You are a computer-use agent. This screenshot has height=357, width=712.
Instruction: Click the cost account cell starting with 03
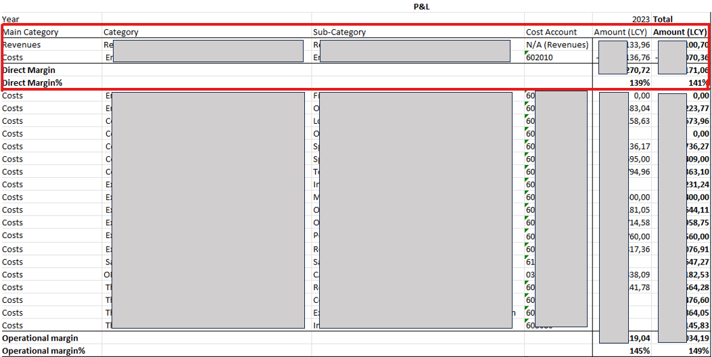(x=530, y=275)
